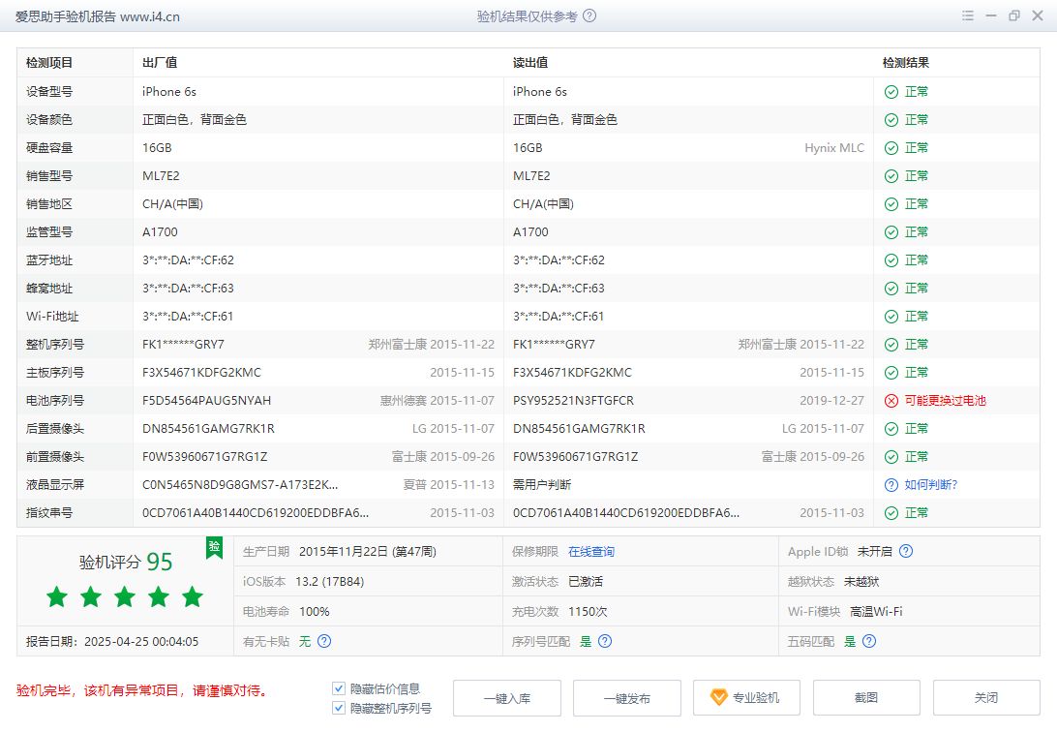This screenshot has height=732, width=1057.
Task: Select 检测结果 column header
Action: (x=906, y=63)
